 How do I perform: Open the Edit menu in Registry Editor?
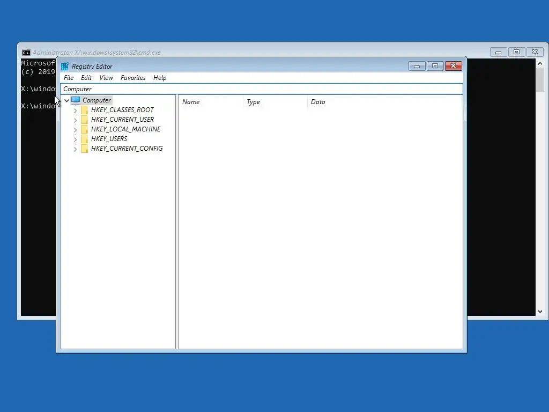[x=86, y=78]
